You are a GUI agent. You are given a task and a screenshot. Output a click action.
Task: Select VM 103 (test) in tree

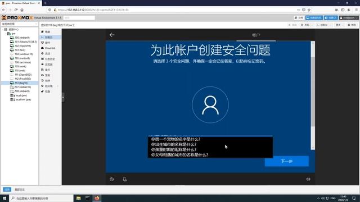20,50
